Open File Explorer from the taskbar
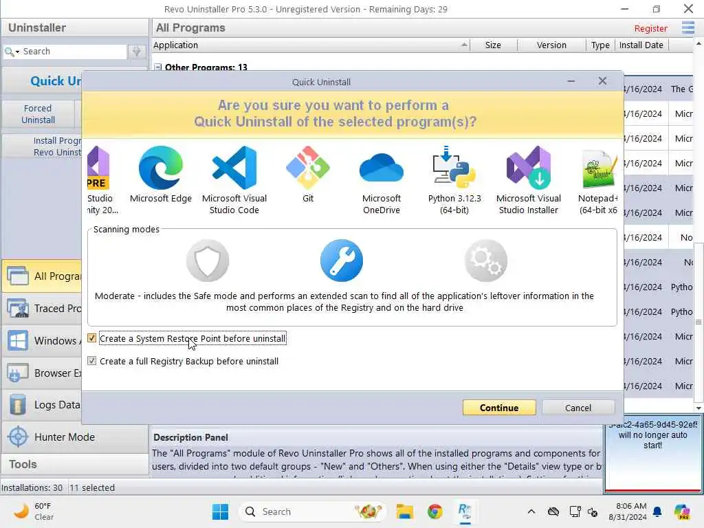The image size is (704, 528). pos(404,511)
